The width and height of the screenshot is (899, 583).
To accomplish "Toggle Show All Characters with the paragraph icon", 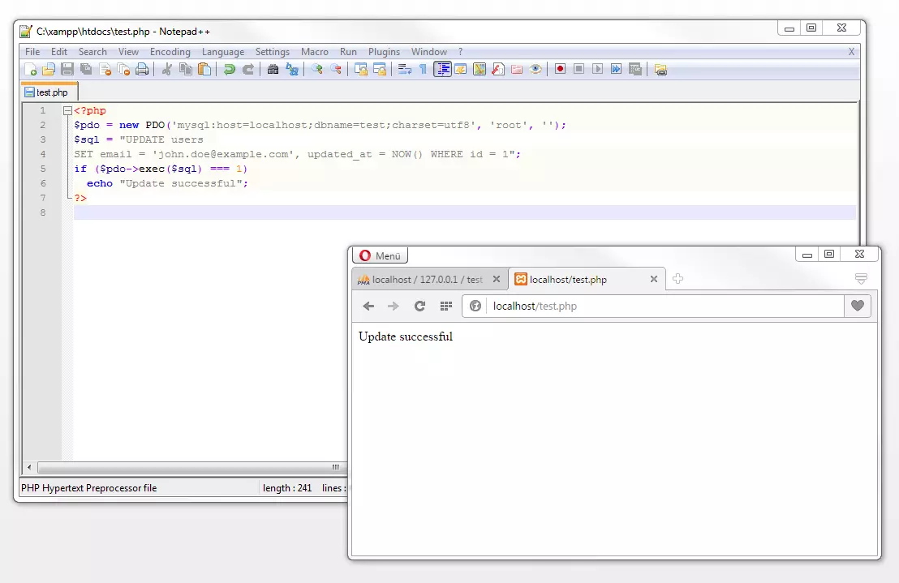I will [x=422, y=69].
